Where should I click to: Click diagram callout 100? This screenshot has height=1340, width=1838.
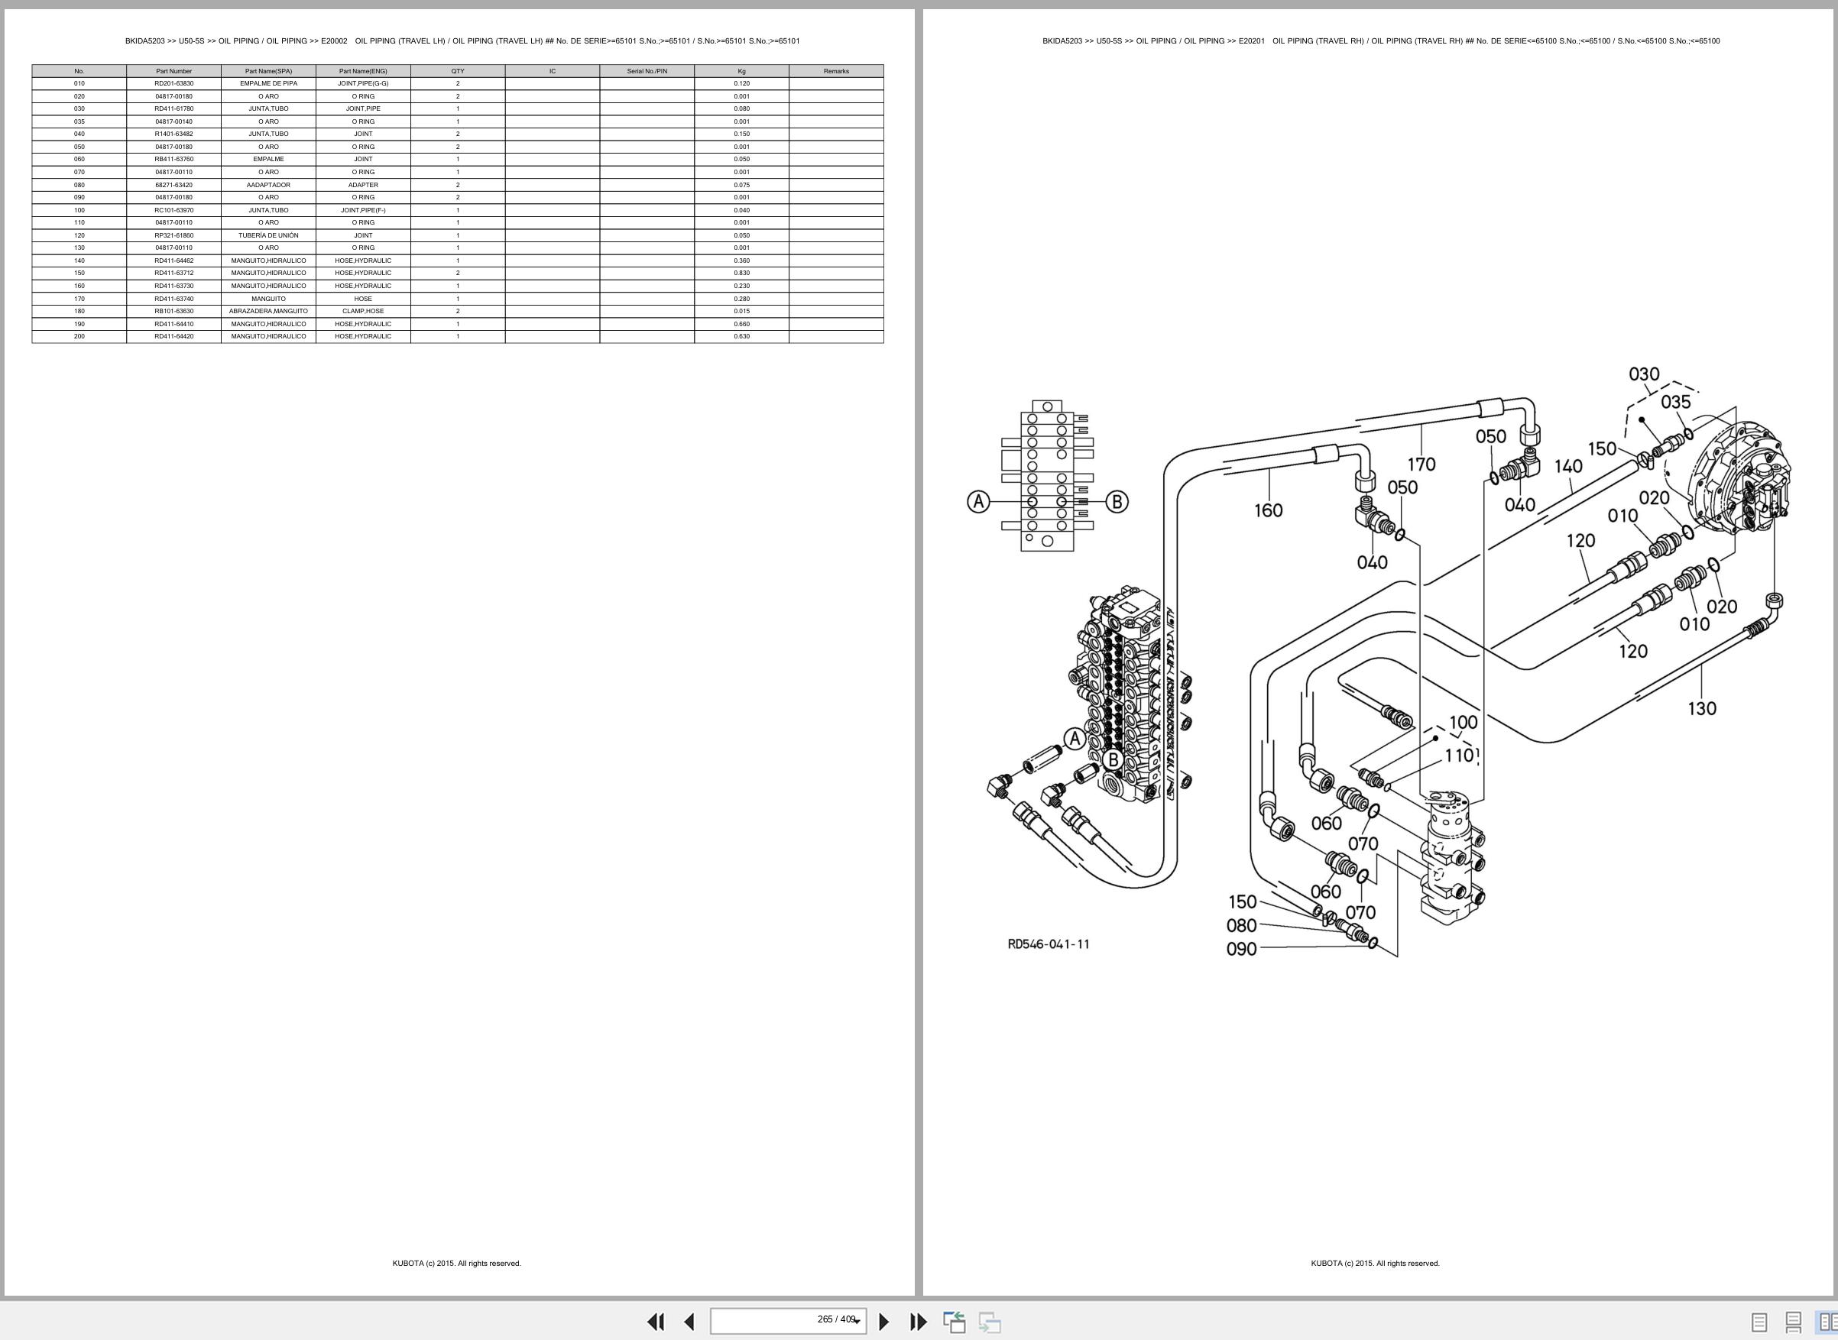[x=1463, y=722]
